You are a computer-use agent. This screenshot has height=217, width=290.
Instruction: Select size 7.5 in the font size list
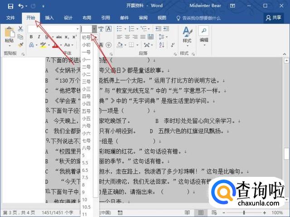coord(85,178)
